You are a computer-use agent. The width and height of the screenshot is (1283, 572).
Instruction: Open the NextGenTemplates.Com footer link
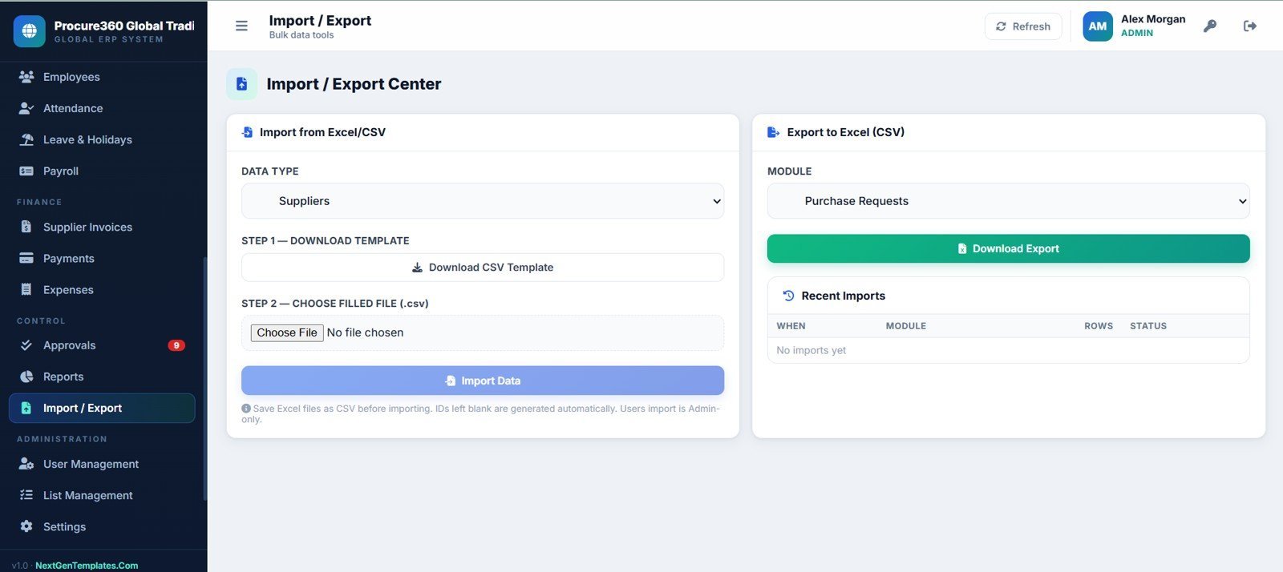point(87,566)
